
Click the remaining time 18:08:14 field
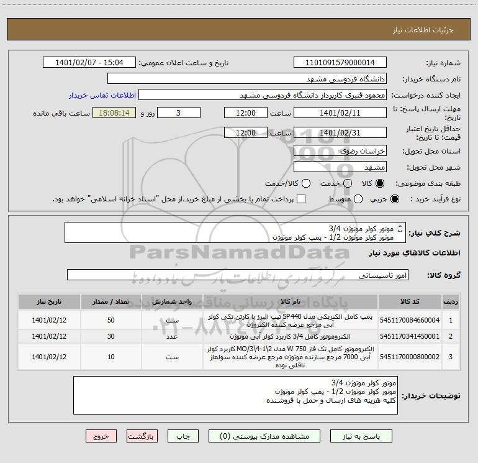[x=114, y=112]
